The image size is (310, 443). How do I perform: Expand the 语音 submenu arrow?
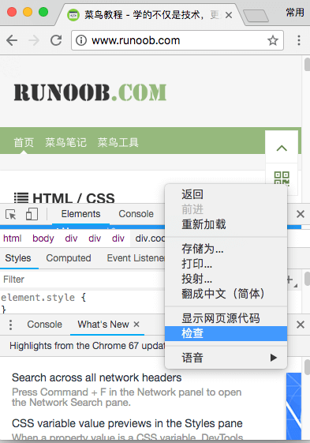coord(273,358)
